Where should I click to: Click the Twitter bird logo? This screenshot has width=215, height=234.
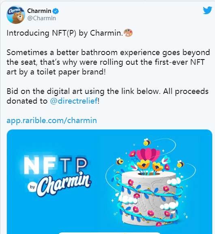(207, 10)
